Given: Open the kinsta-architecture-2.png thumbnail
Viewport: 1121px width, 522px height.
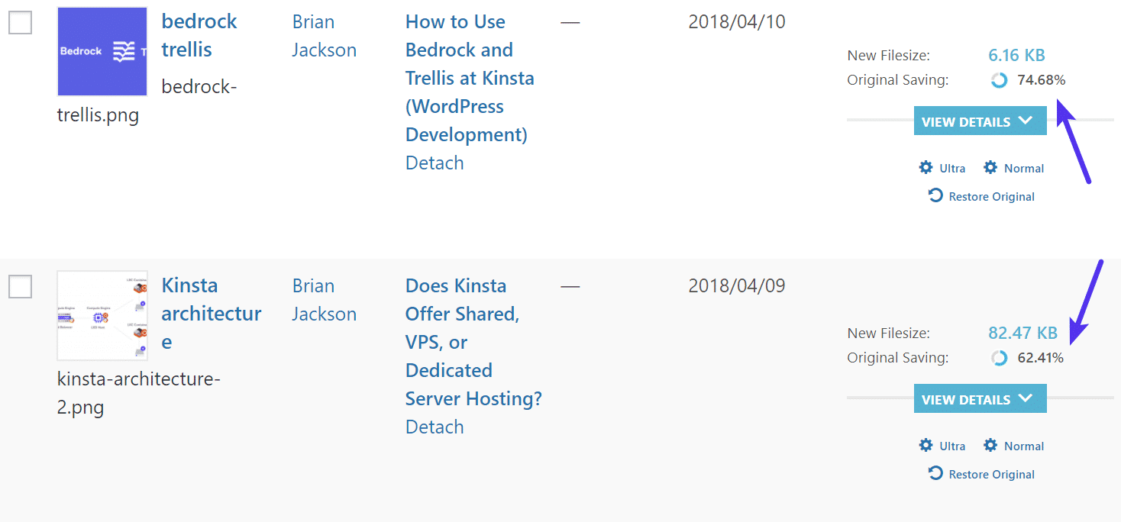Looking at the screenshot, I should tap(102, 315).
